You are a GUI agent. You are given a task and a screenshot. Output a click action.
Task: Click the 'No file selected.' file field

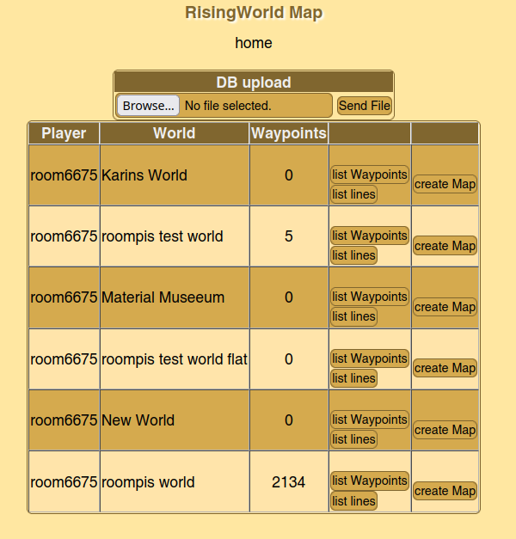(x=228, y=106)
